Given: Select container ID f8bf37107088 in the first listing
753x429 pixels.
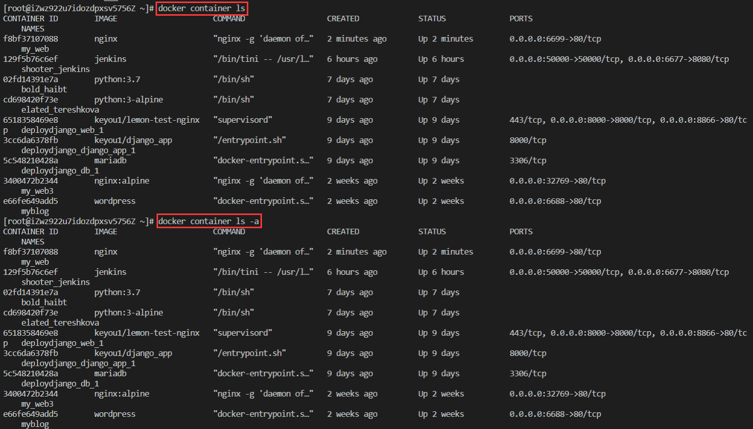Looking at the screenshot, I should click(30, 39).
